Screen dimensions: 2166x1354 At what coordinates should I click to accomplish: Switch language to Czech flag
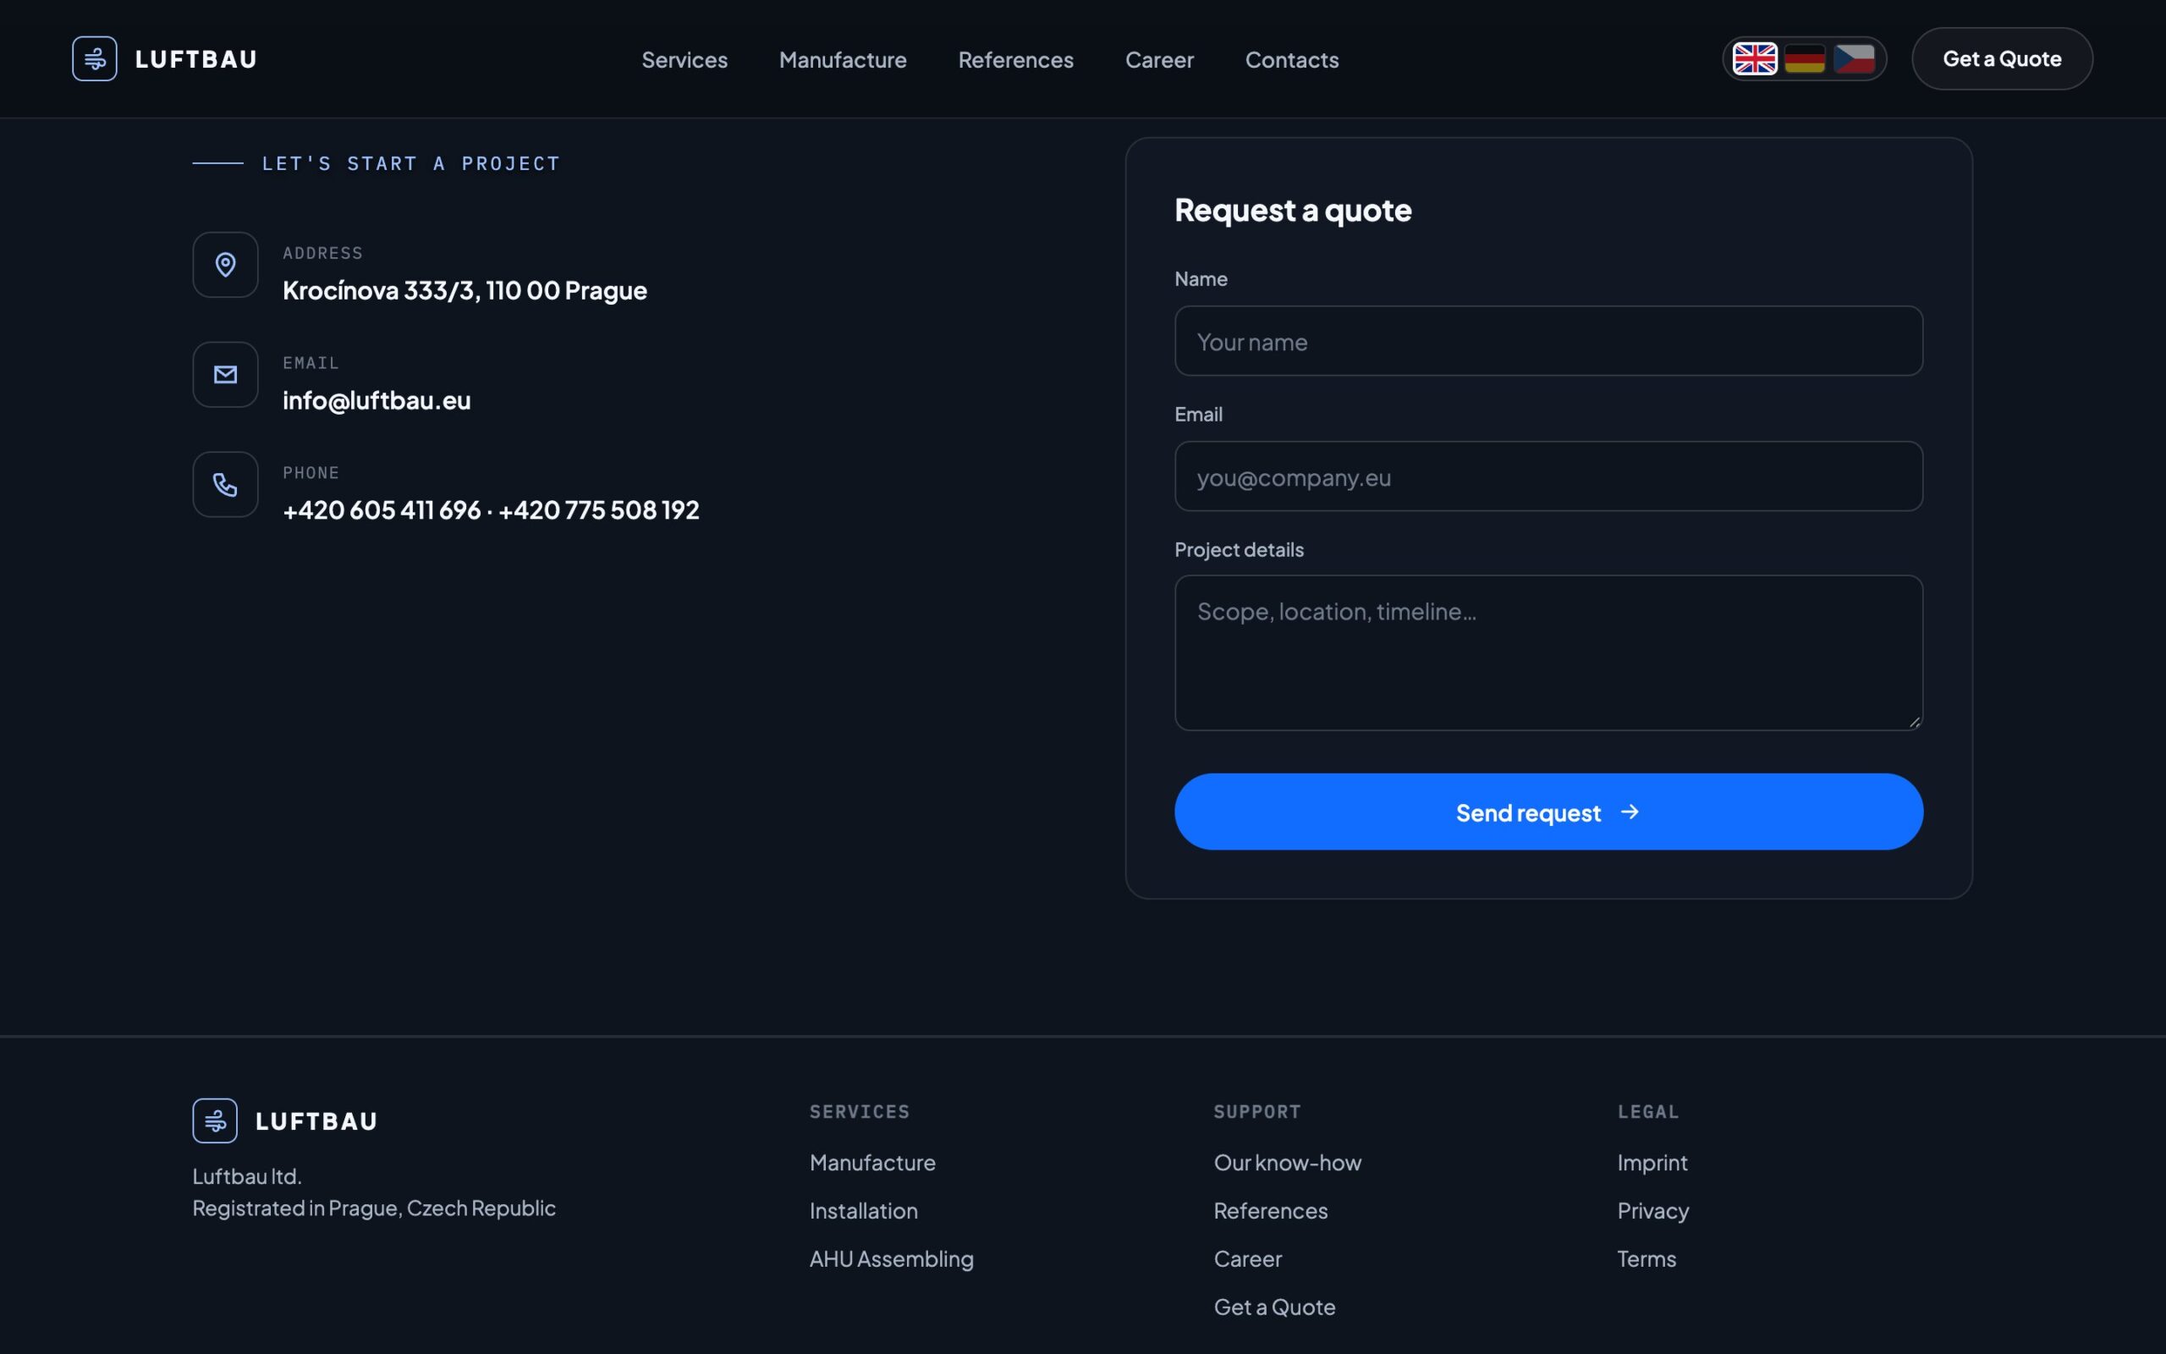[x=1854, y=59]
